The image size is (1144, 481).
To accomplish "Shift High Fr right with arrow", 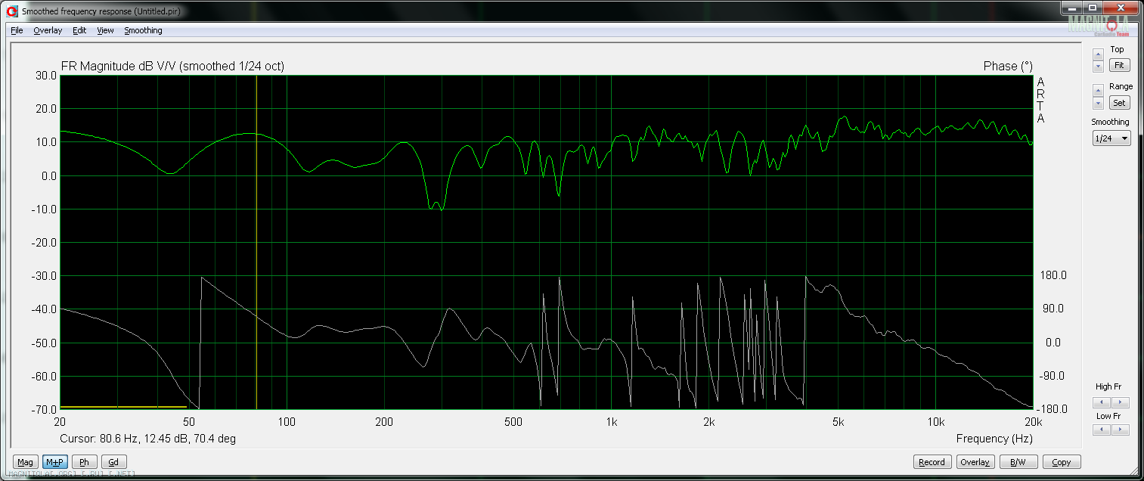I will click(x=1120, y=402).
